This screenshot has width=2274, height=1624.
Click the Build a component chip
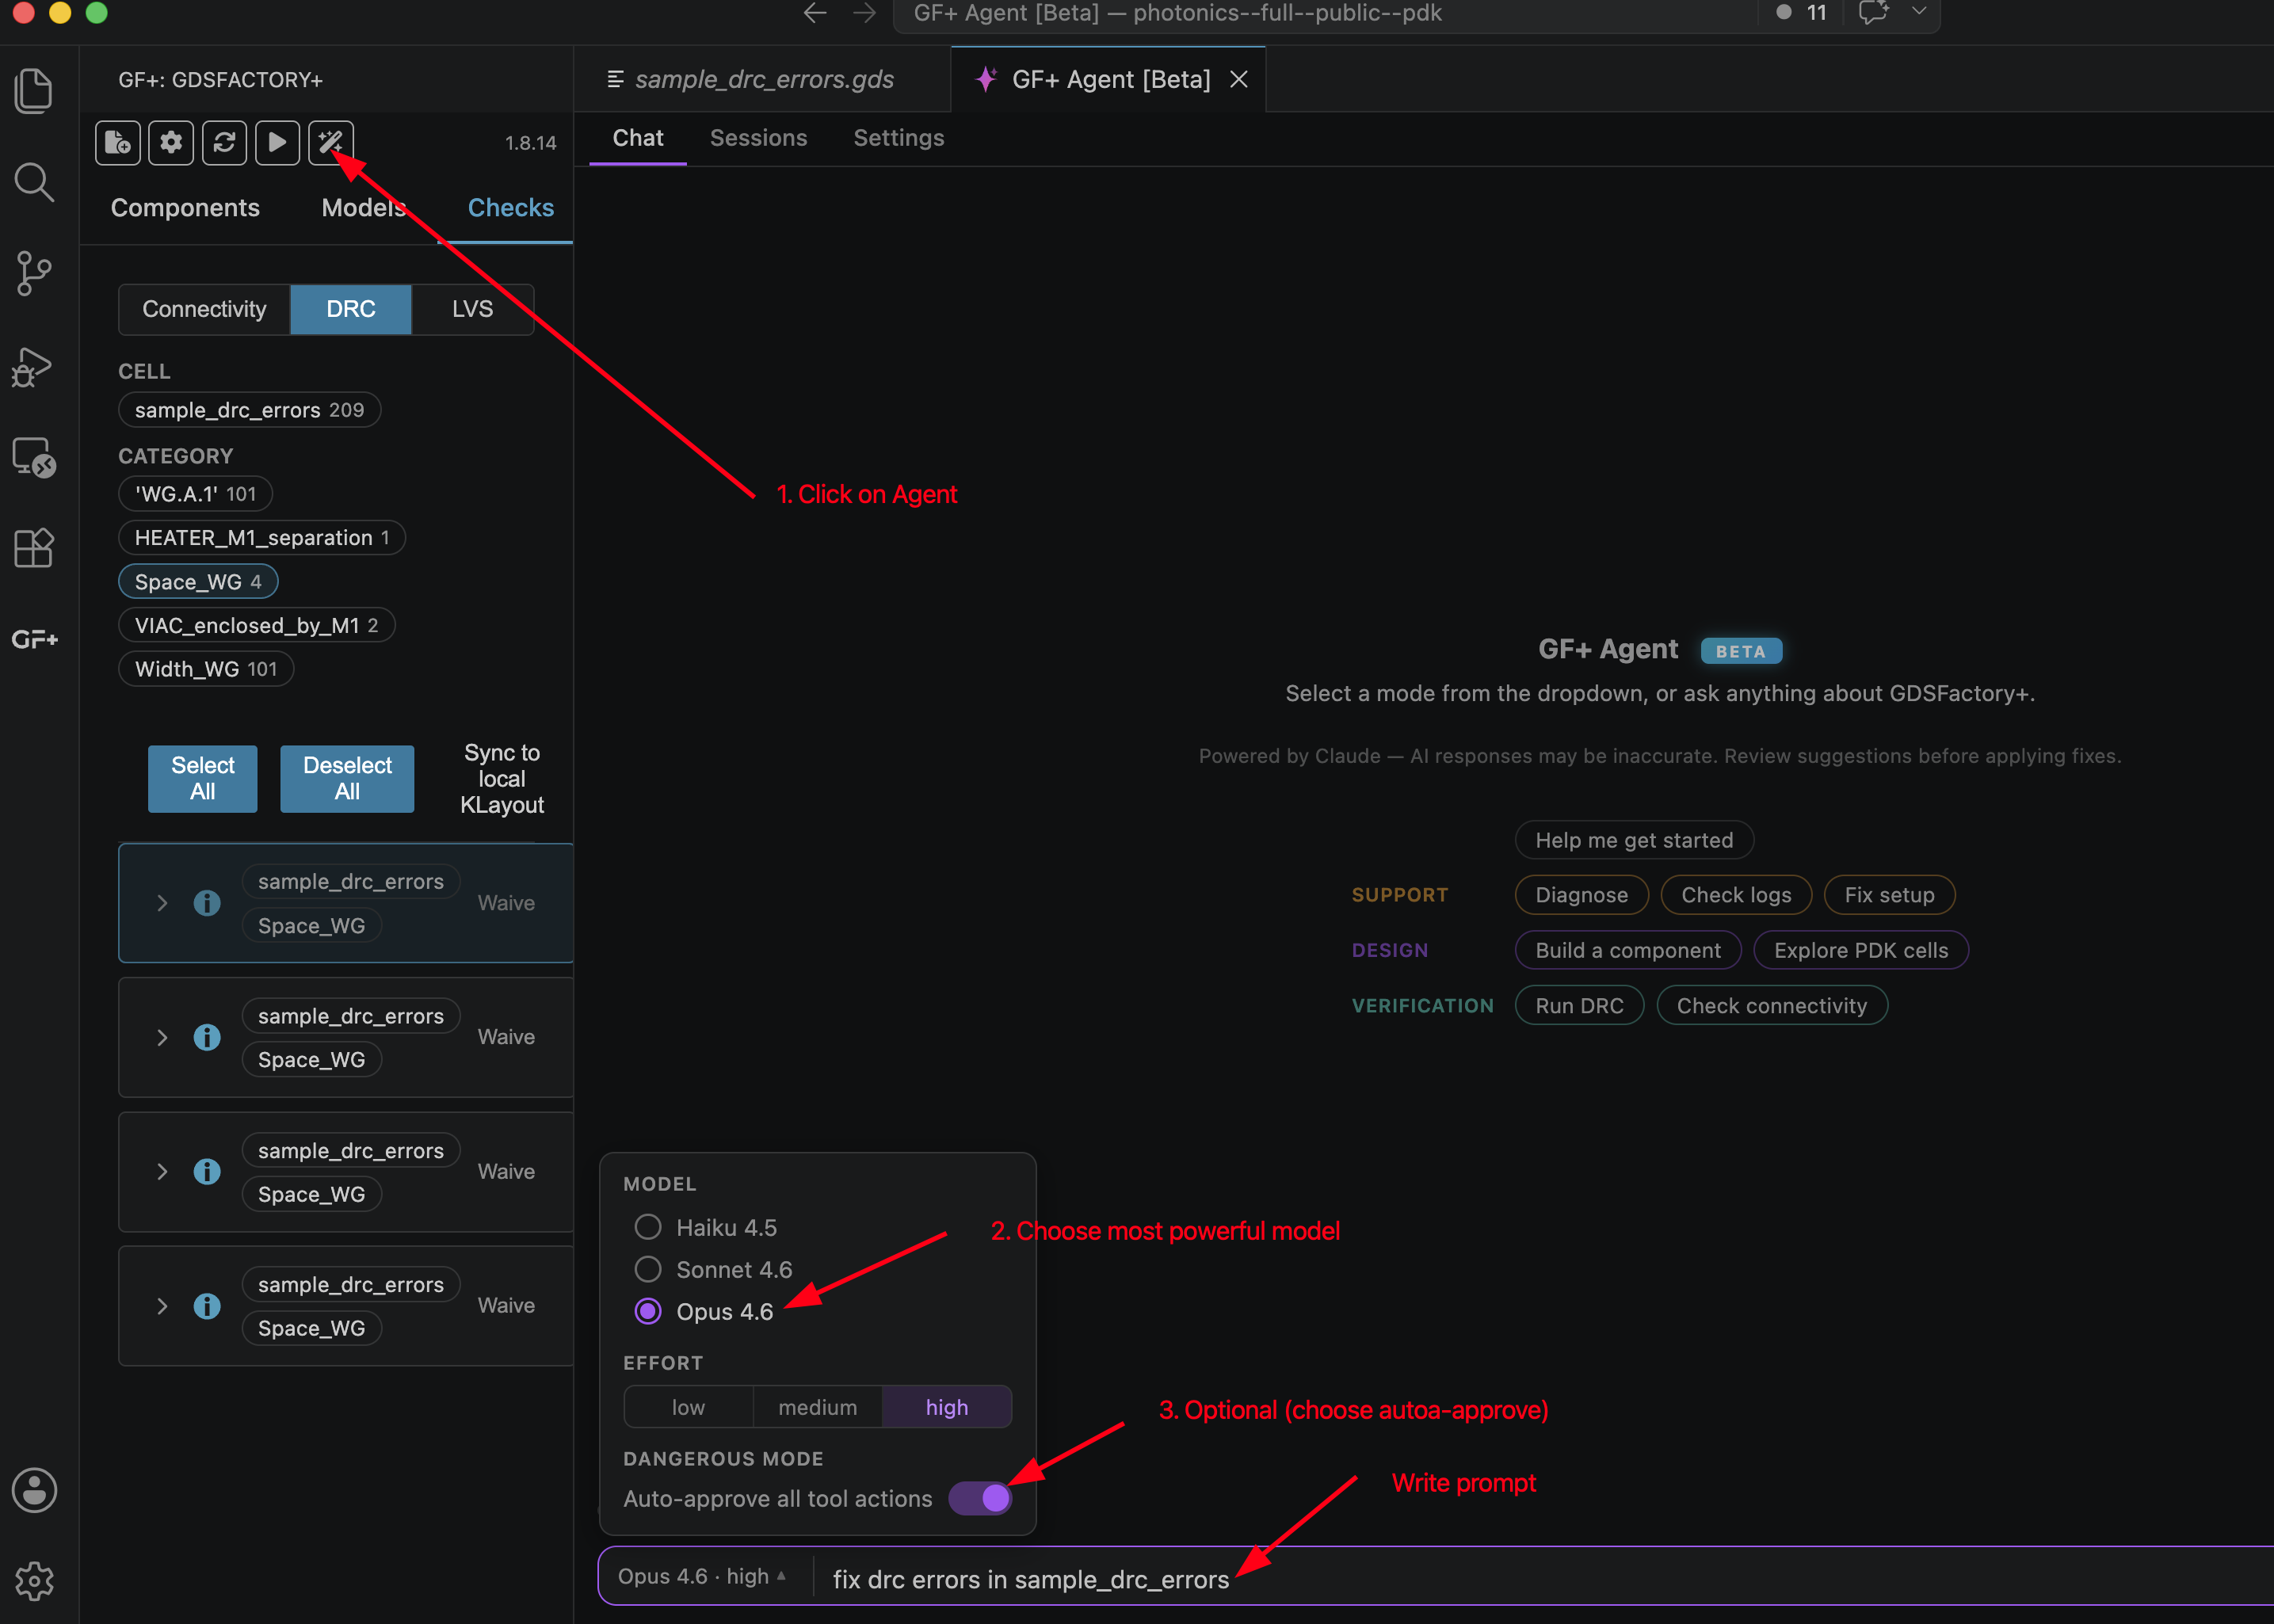click(x=1628, y=950)
